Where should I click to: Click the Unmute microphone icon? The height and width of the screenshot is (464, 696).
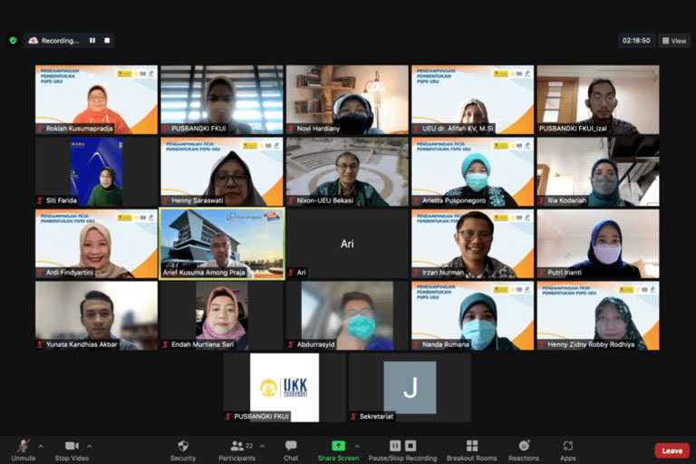pos(23,446)
